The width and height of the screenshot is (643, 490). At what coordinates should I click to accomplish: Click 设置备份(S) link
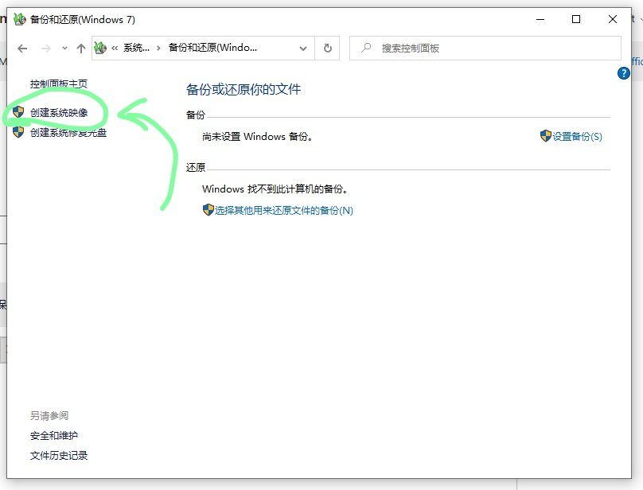point(577,137)
